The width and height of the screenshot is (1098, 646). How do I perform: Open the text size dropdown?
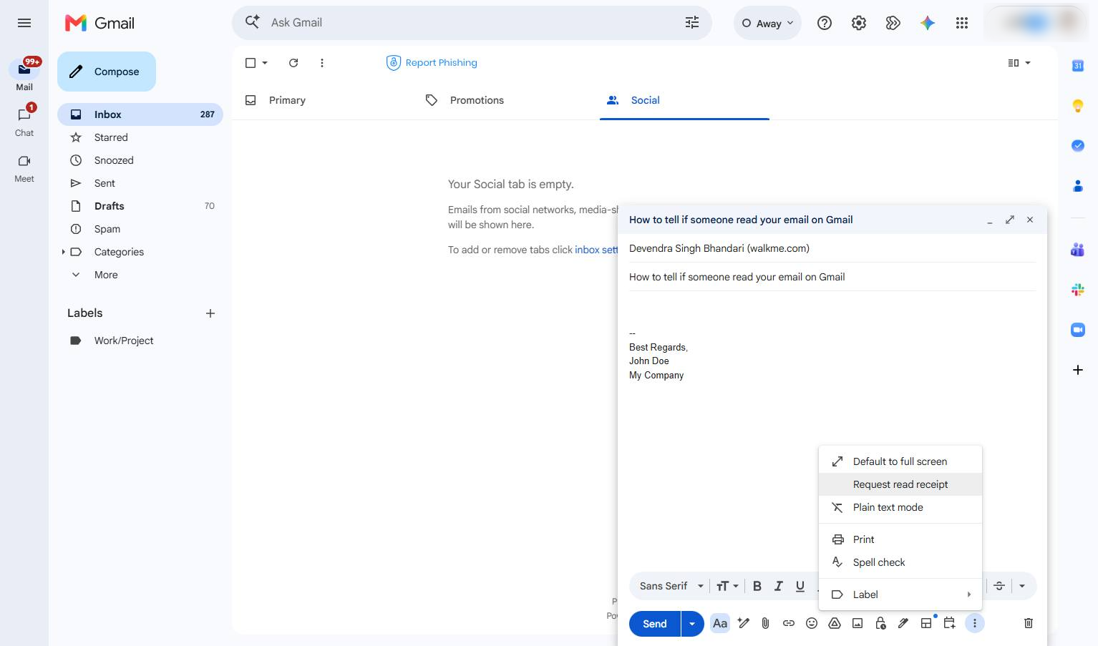(x=727, y=586)
